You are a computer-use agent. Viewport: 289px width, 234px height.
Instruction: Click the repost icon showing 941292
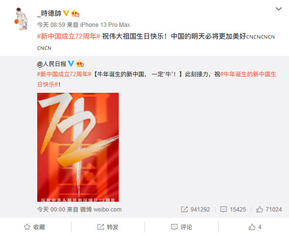184,210
